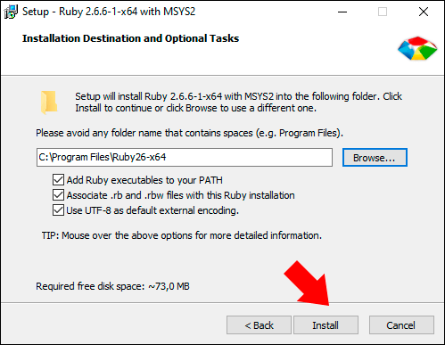Screen dimensions: 445x345
Task: Disable UTF-8 default external encoding checkbox
Action: (58, 210)
